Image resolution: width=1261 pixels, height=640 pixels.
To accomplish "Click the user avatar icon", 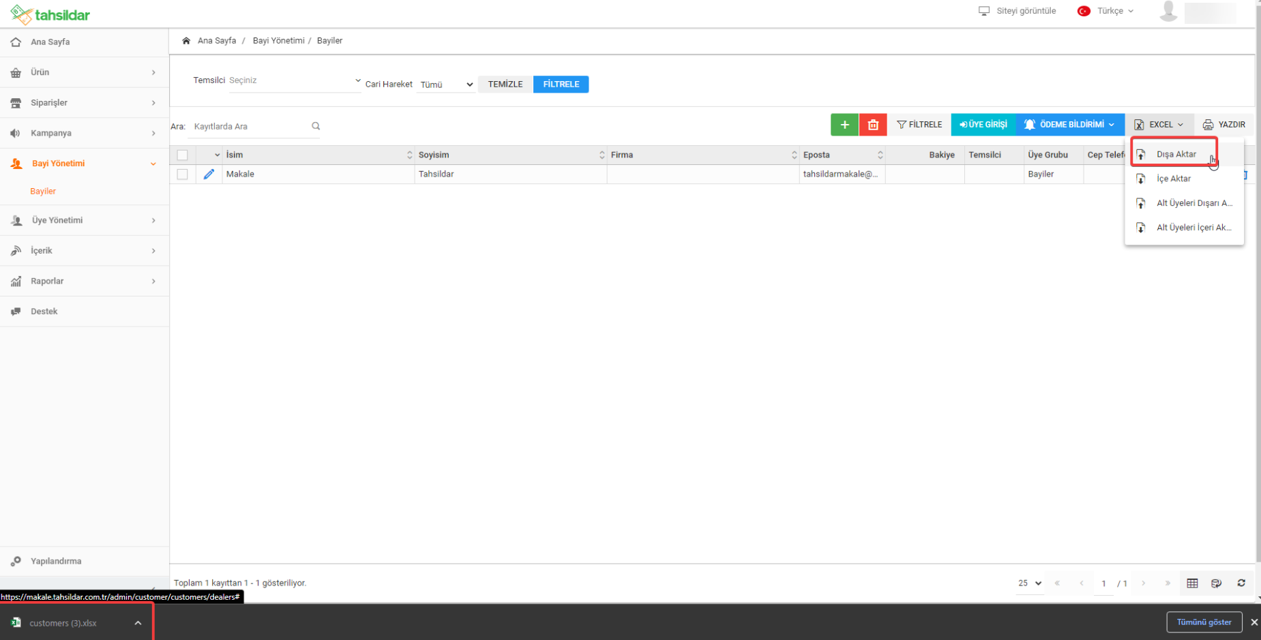I will [x=1168, y=12].
